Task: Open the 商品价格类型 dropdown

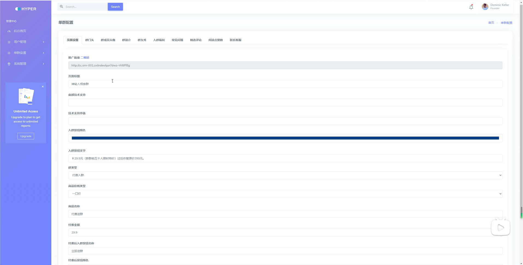Action: 285,194
